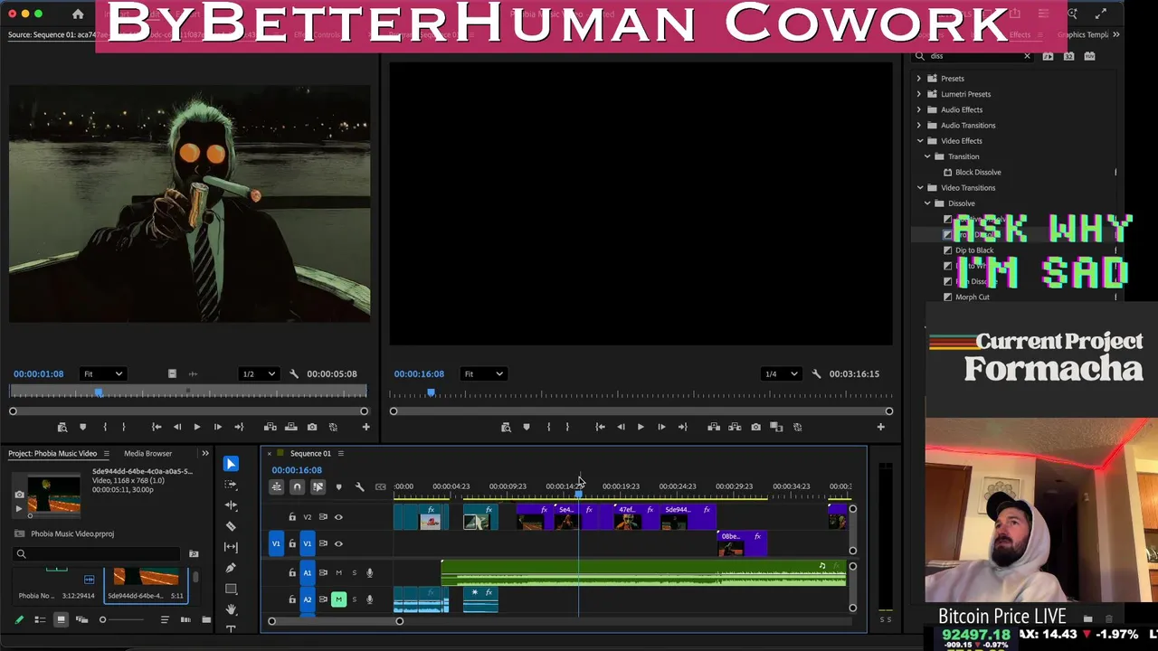Click find-in-bin icon beside project search

point(193,553)
